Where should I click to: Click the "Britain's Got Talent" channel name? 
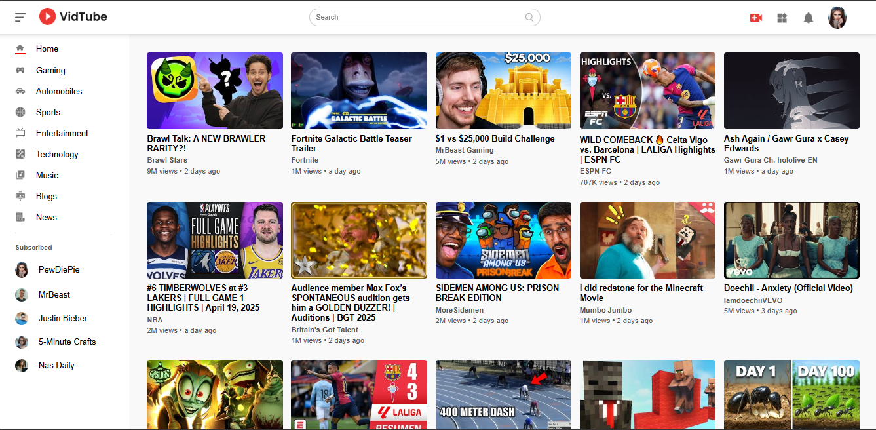point(325,330)
